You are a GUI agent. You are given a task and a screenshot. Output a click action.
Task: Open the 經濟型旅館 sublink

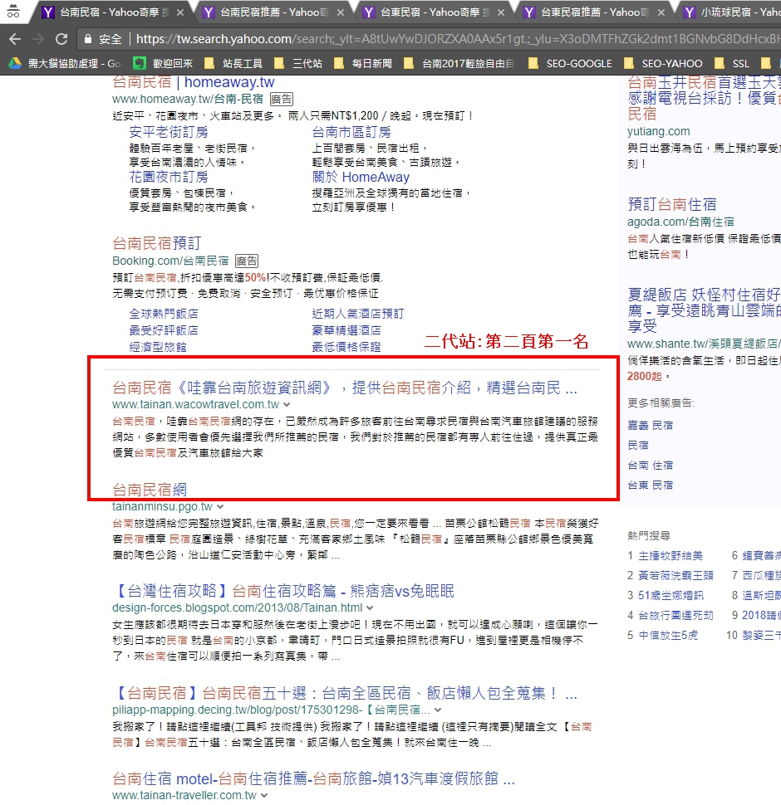click(x=158, y=347)
